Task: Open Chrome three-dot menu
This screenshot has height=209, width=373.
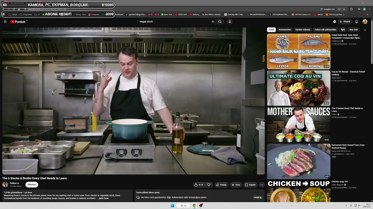Action: [x=370, y=9]
